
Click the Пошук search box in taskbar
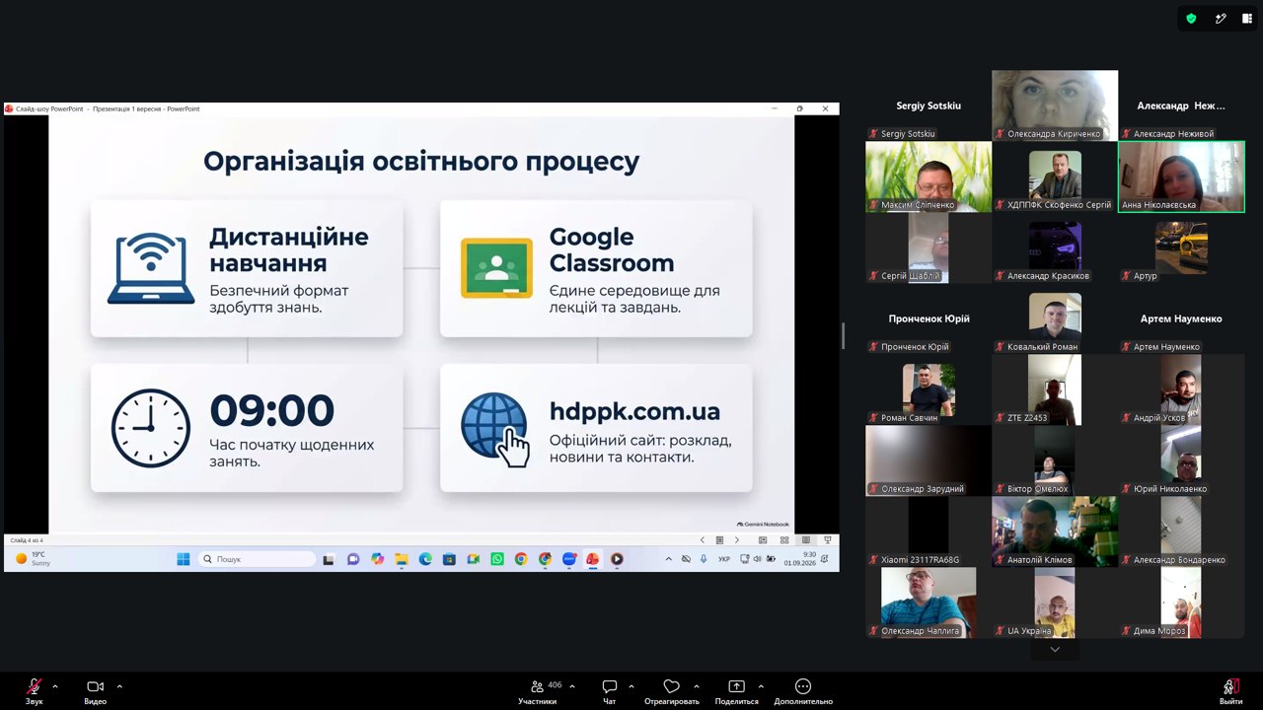coord(257,559)
